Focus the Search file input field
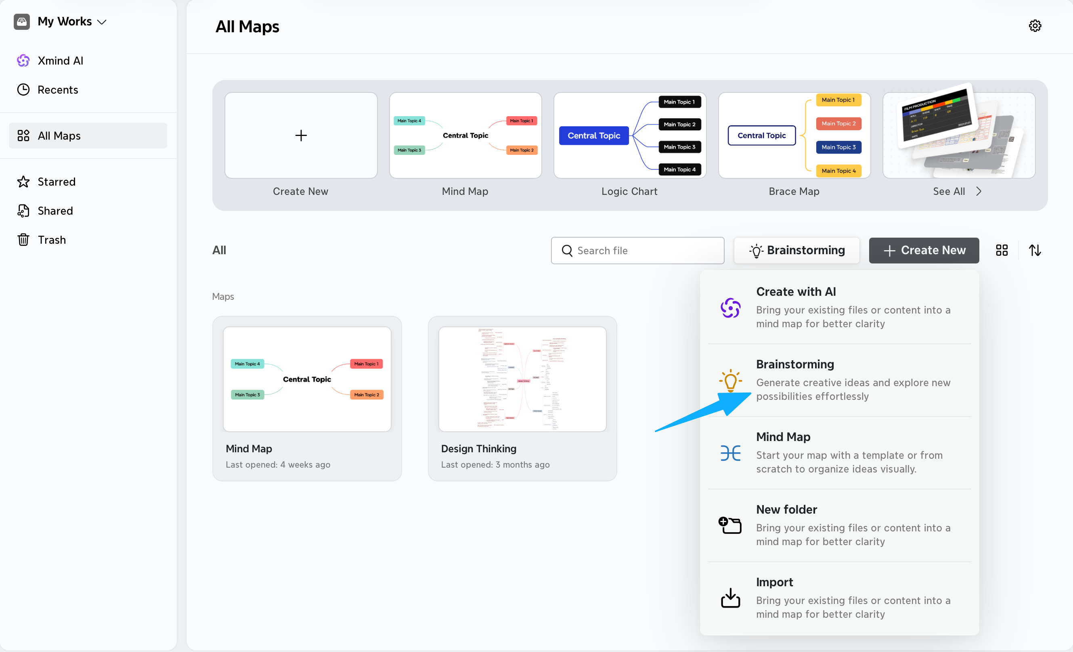Image resolution: width=1073 pixels, height=652 pixels. [637, 250]
